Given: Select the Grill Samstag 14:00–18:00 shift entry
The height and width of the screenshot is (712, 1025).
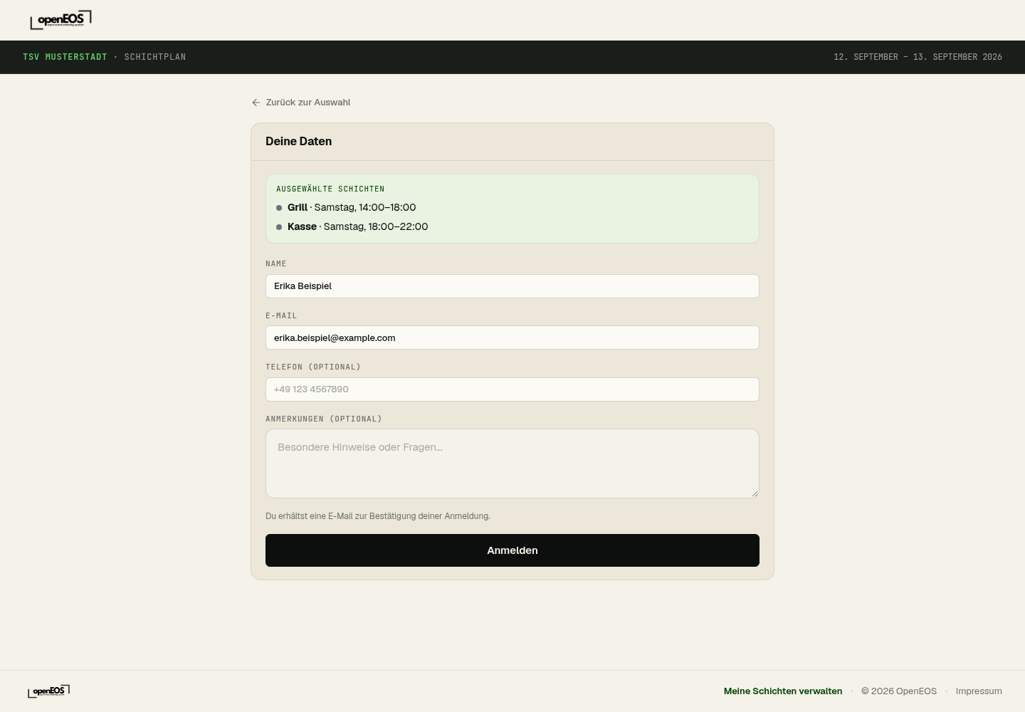Looking at the screenshot, I should pos(352,207).
